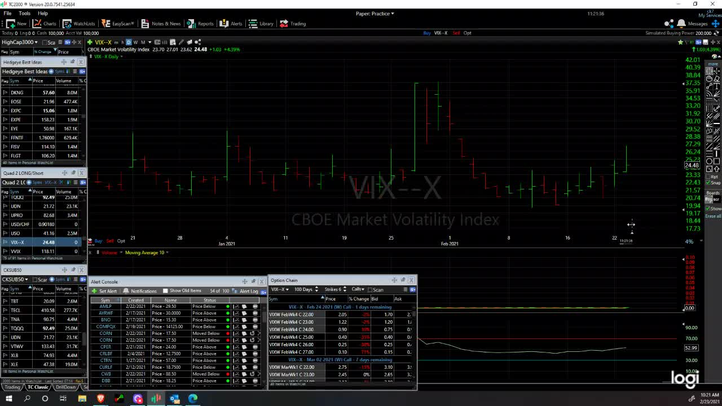Open the Tools menu

(x=24, y=13)
